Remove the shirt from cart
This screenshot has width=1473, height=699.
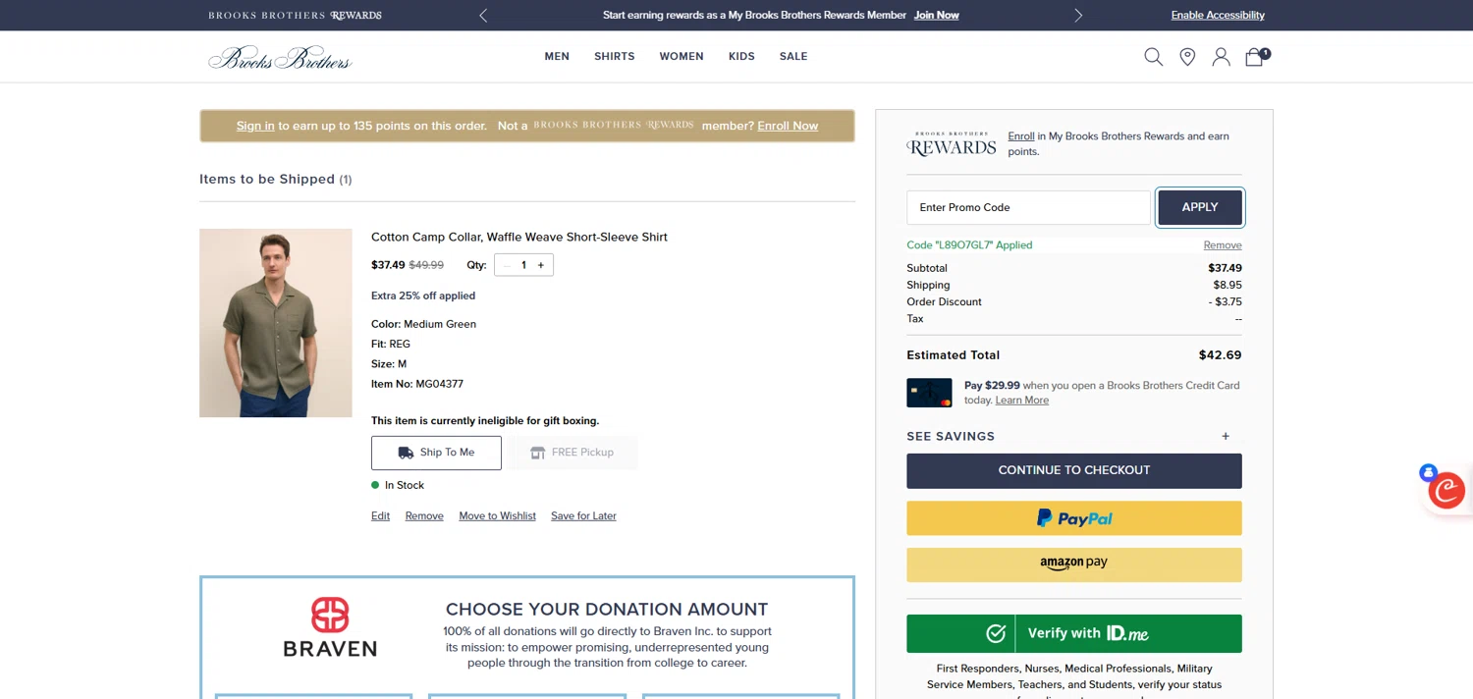[424, 516]
